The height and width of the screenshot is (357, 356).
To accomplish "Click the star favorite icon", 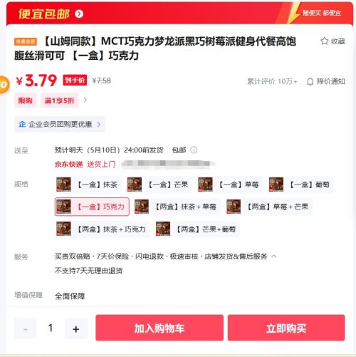I will 324,41.
